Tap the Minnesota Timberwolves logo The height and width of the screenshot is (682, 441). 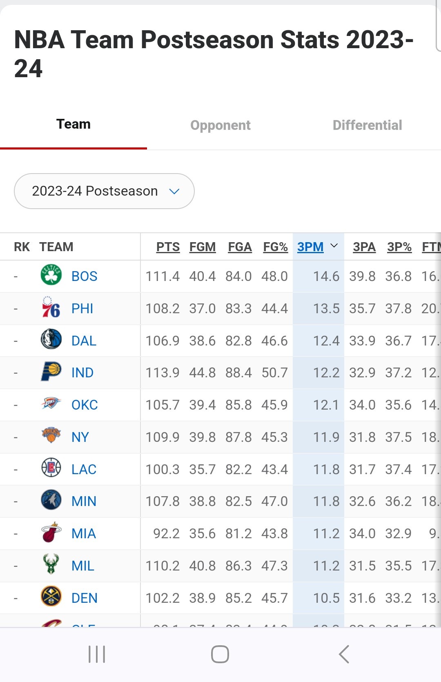click(x=51, y=500)
